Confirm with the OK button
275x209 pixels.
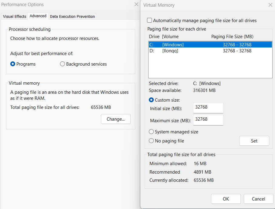point(226,199)
